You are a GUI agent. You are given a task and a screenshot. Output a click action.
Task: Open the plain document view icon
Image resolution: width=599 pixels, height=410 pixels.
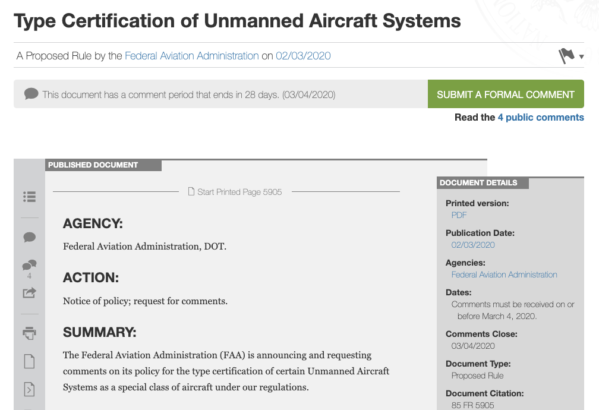[x=29, y=361]
